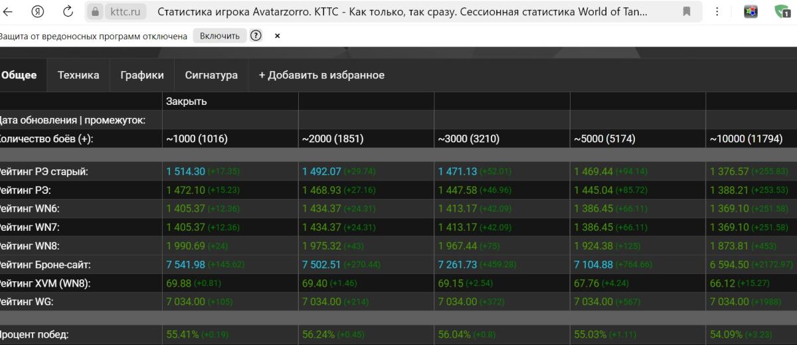This screenshot has width=797, height=345.
Task: Click the Закрыть column link
Action: (187, 101)
